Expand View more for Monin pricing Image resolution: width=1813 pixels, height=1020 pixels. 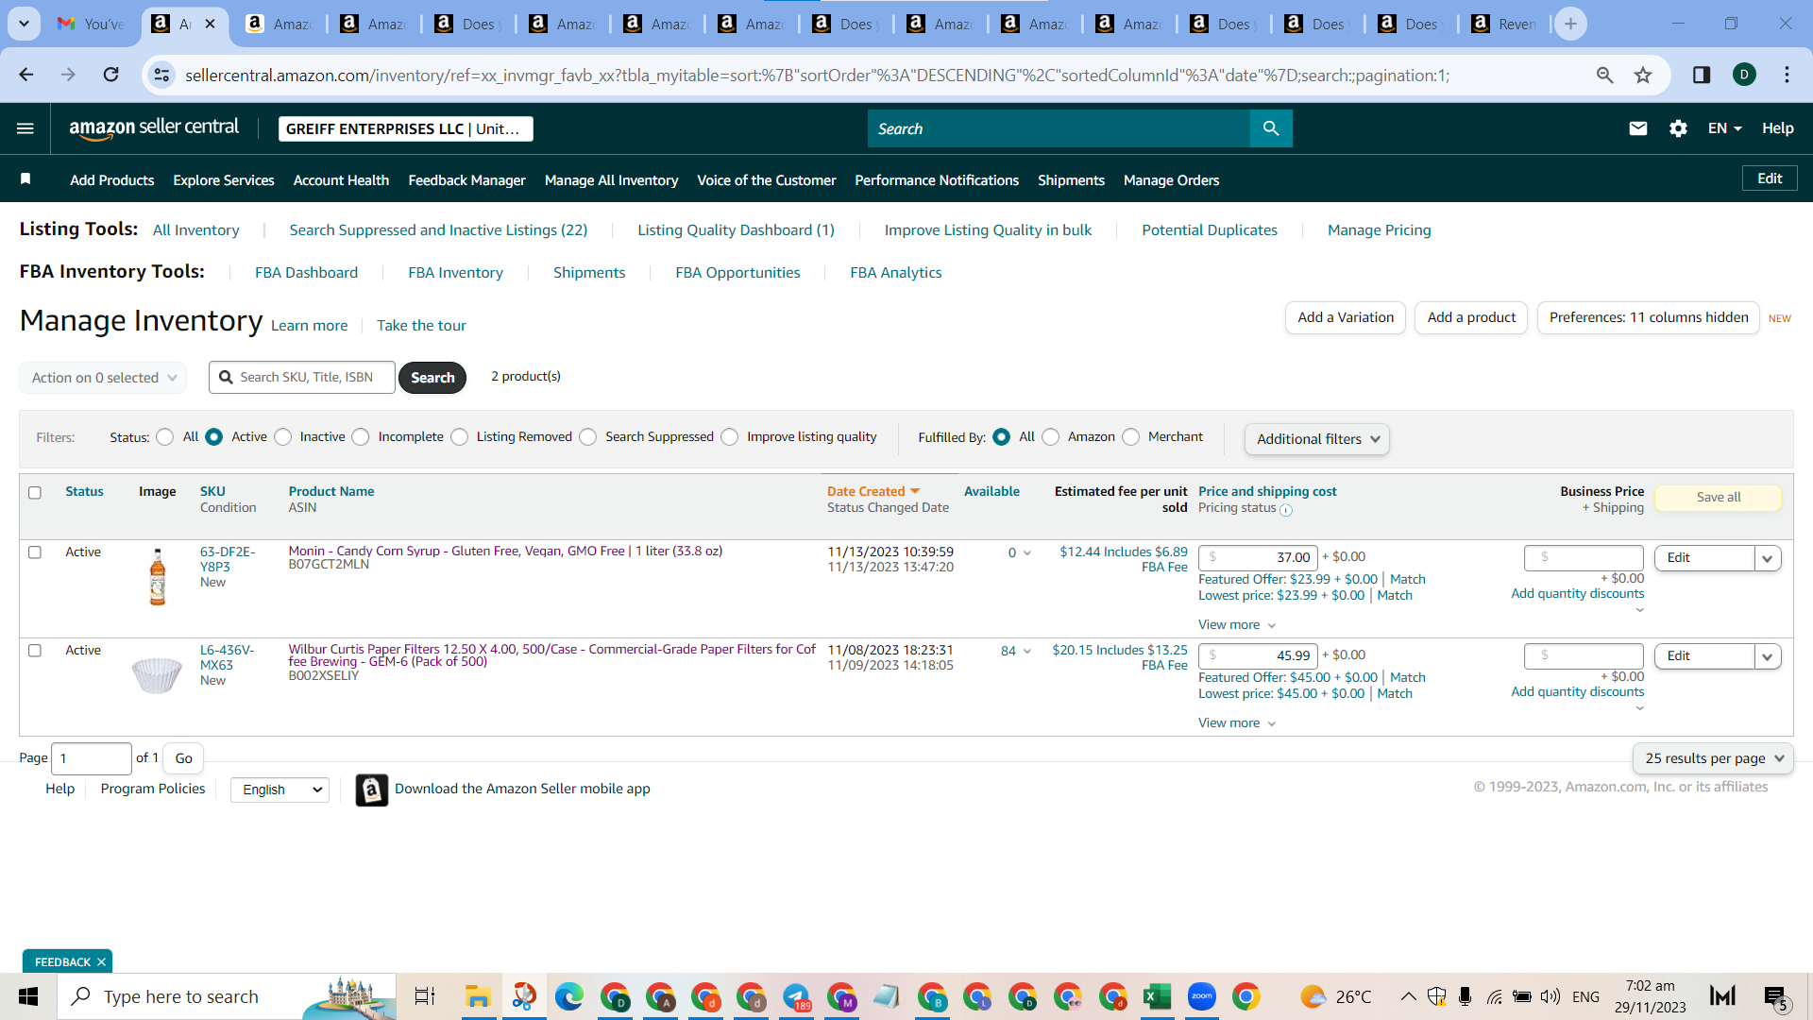1237,625
